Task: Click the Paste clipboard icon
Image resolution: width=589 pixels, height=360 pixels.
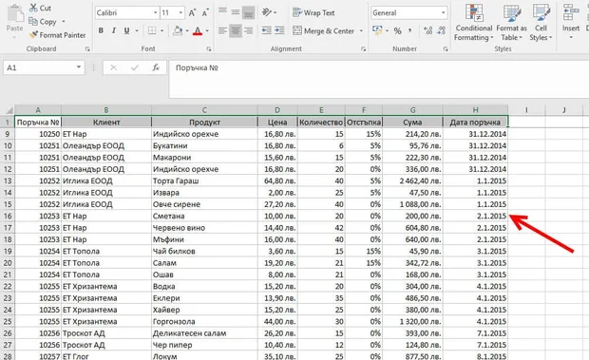Action: (14, 14)
